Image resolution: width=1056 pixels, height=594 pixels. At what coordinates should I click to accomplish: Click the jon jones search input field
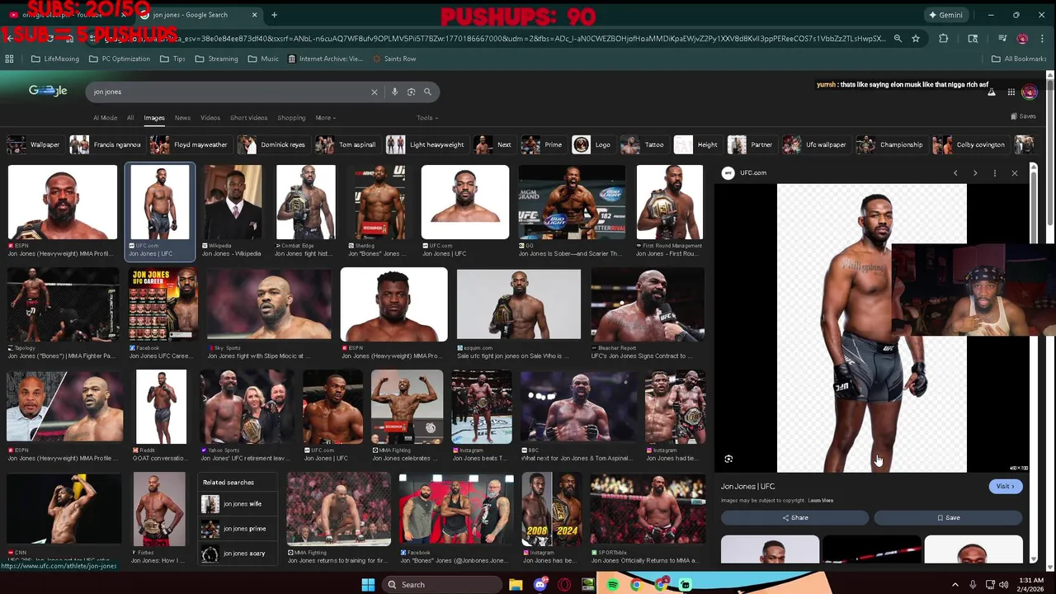(227, 92)
